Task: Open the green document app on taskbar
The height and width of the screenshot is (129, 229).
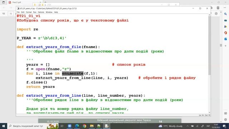Action: 99,126
